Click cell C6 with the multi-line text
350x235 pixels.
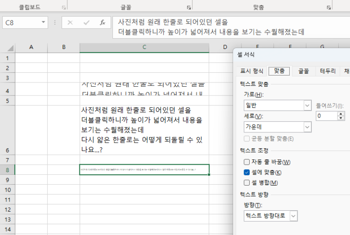coord(144,130)
